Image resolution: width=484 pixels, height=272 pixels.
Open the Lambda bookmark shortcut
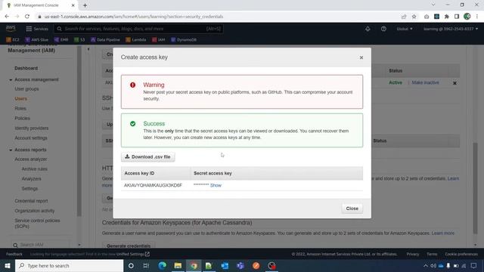pos(136,40)
